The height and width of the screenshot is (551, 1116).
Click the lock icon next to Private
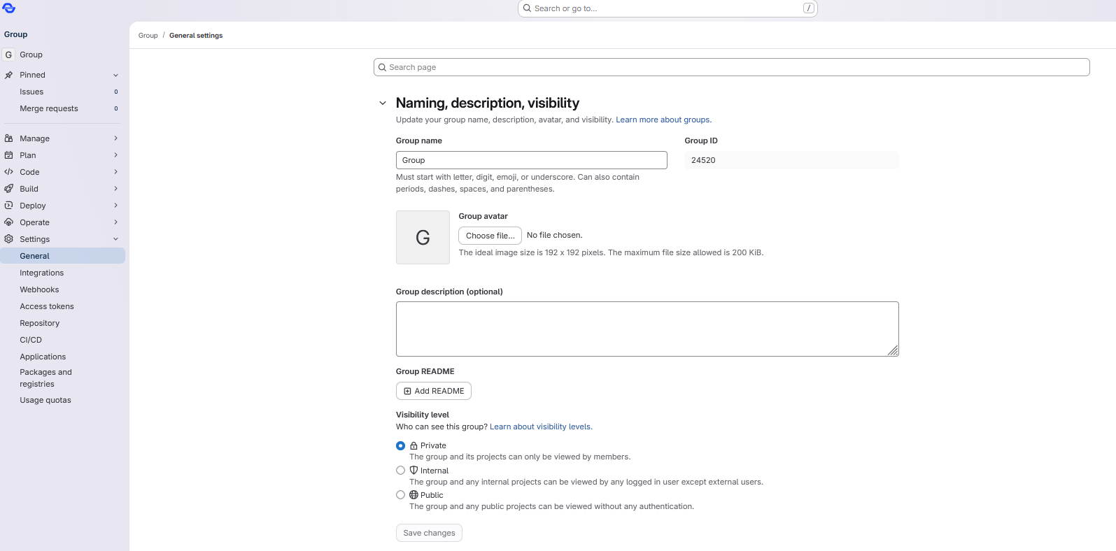point(414,445)
